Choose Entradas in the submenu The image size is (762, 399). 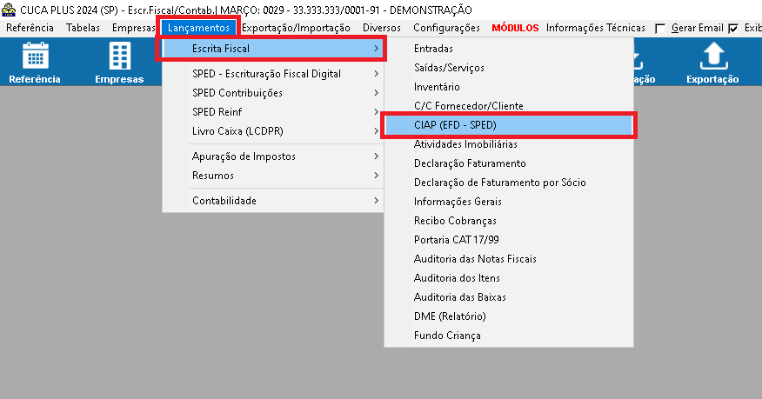click(509, 49)
